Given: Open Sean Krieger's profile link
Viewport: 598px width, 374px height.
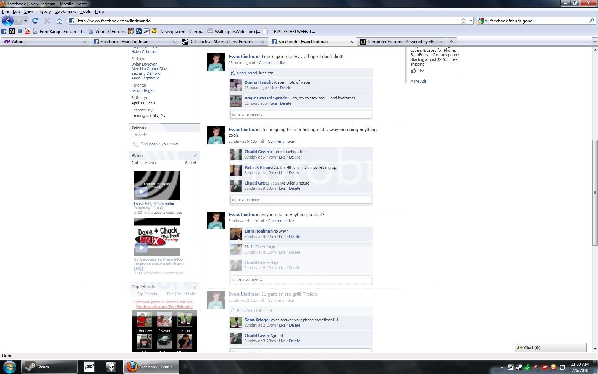Looking at the screenshot, I should 257,320.
